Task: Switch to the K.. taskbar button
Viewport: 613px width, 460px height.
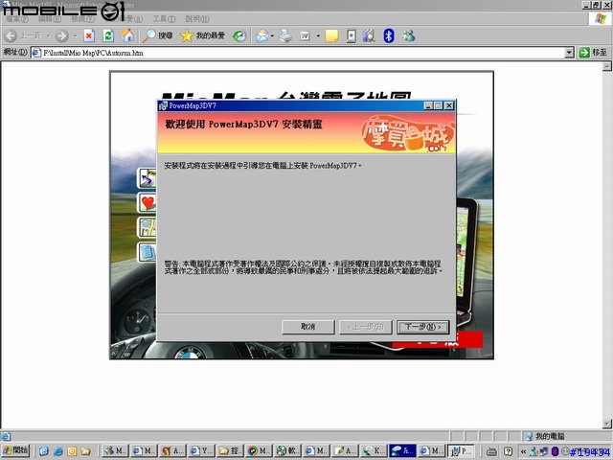Action: coord(374,451)
